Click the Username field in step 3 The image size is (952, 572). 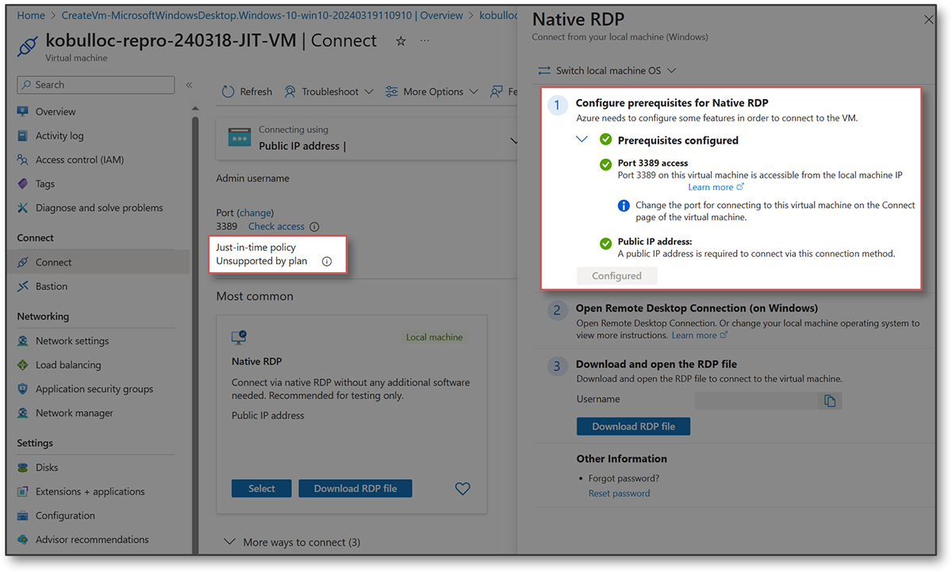(x=756, y=401)
